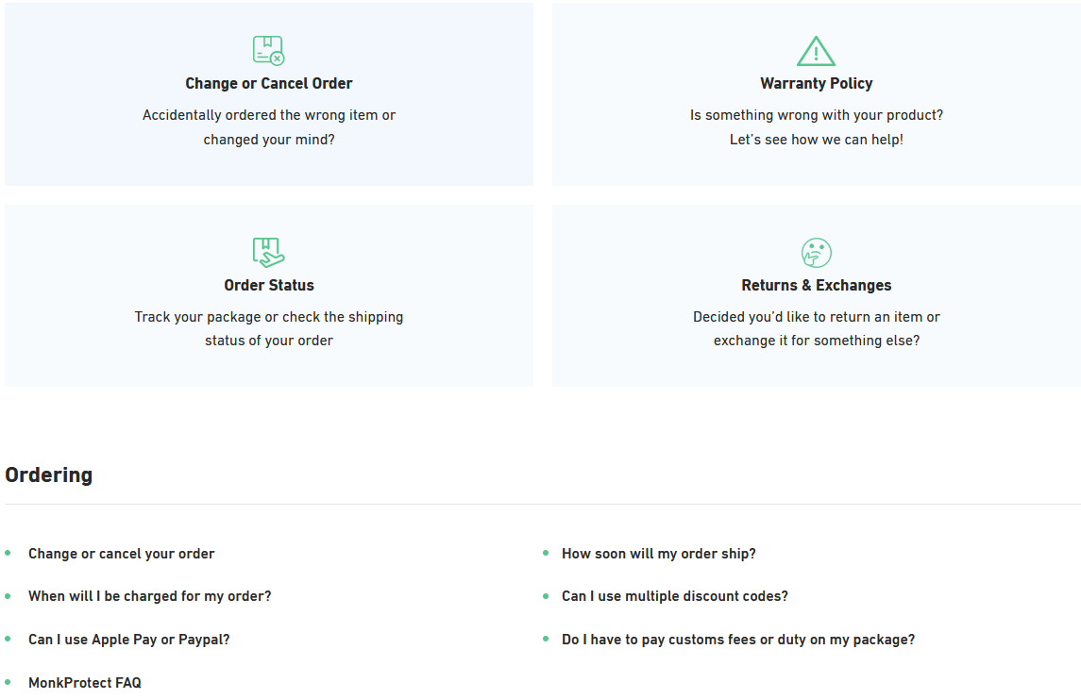Screen dimensions: 1081x699
Task: Open 'Change or cancel your order' FAQ link
Action: [122, 554]
